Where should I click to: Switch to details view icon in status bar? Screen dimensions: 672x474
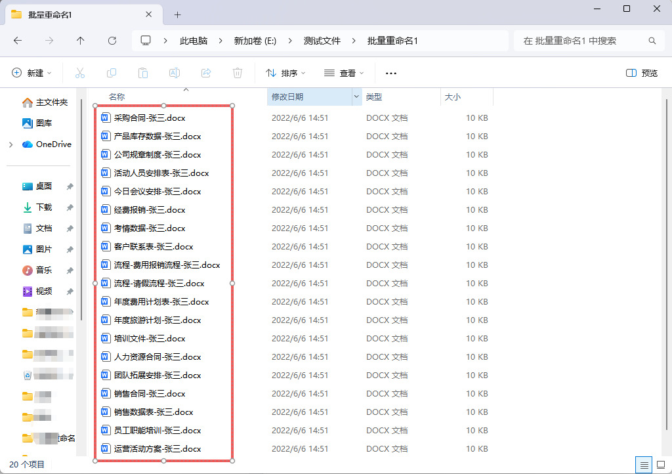click(x=644, y=465)
